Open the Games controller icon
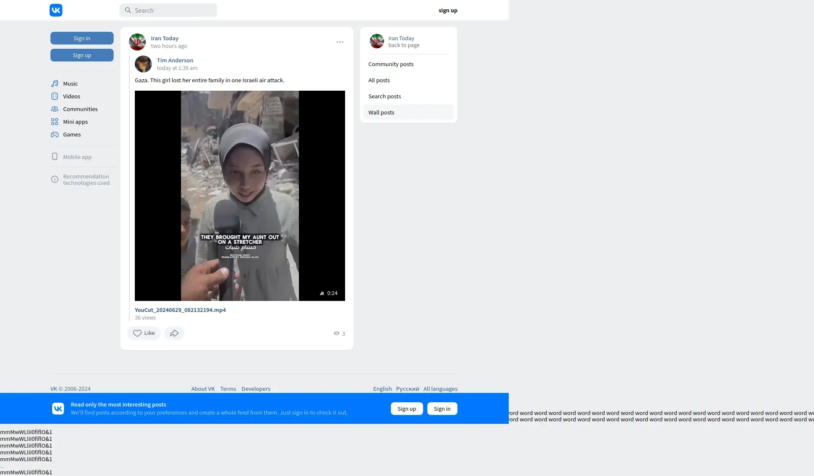 (55, 134)
